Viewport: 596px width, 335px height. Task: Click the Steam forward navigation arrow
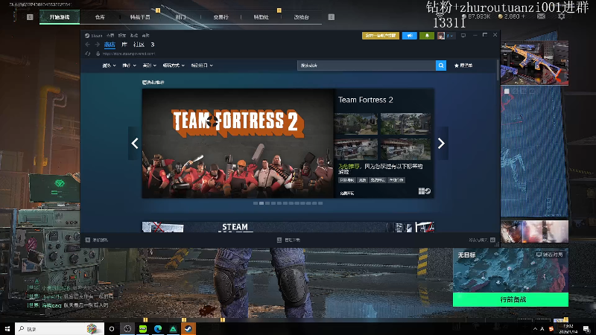pos(98,45)
